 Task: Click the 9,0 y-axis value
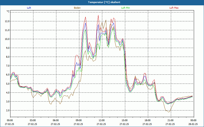(8, 48)
